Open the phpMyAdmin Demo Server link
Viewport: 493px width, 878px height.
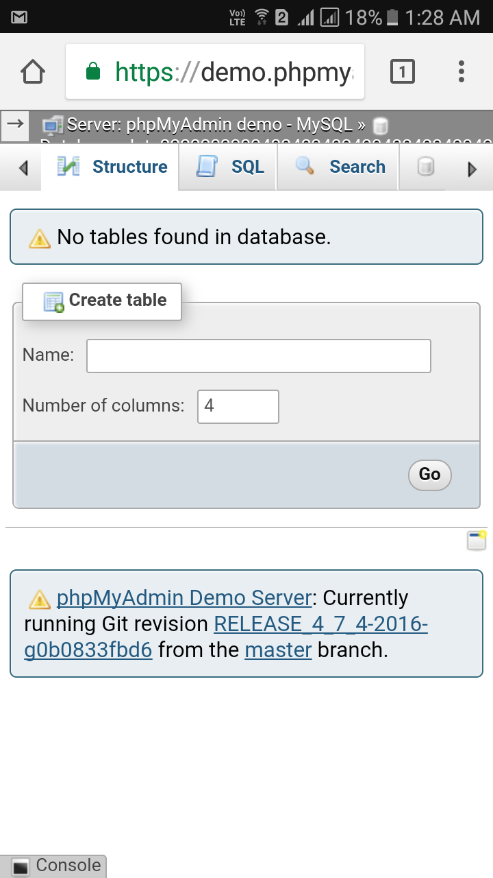(182, 597)
